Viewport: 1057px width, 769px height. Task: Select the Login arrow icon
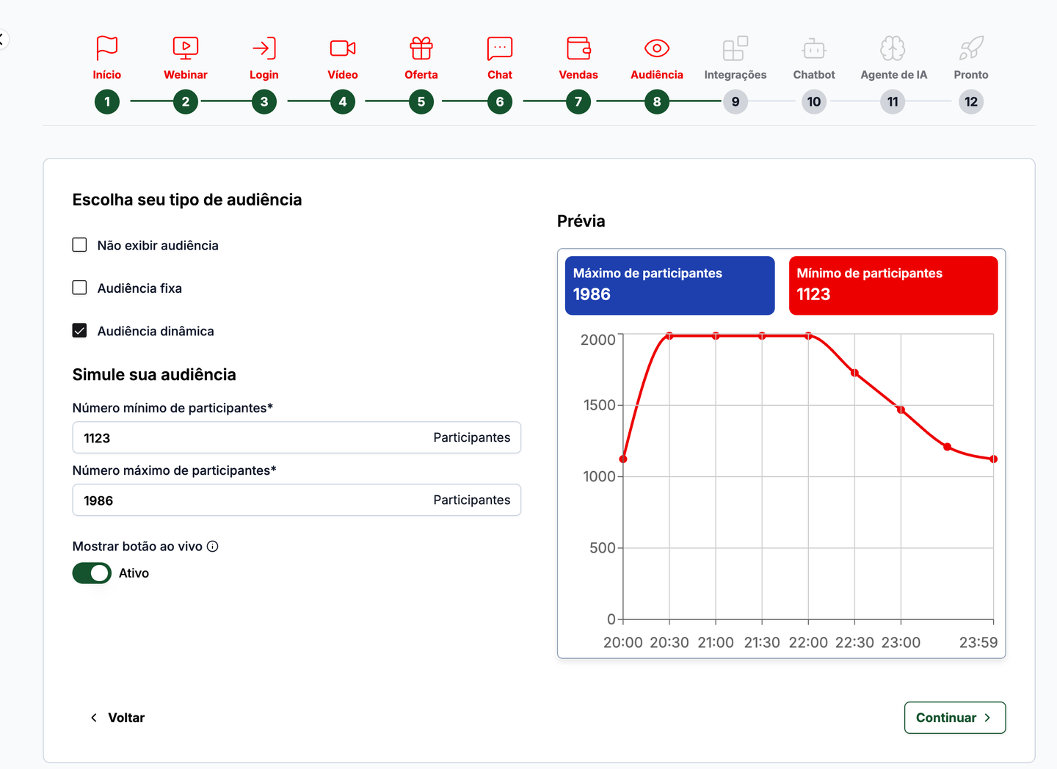(264, 48)
